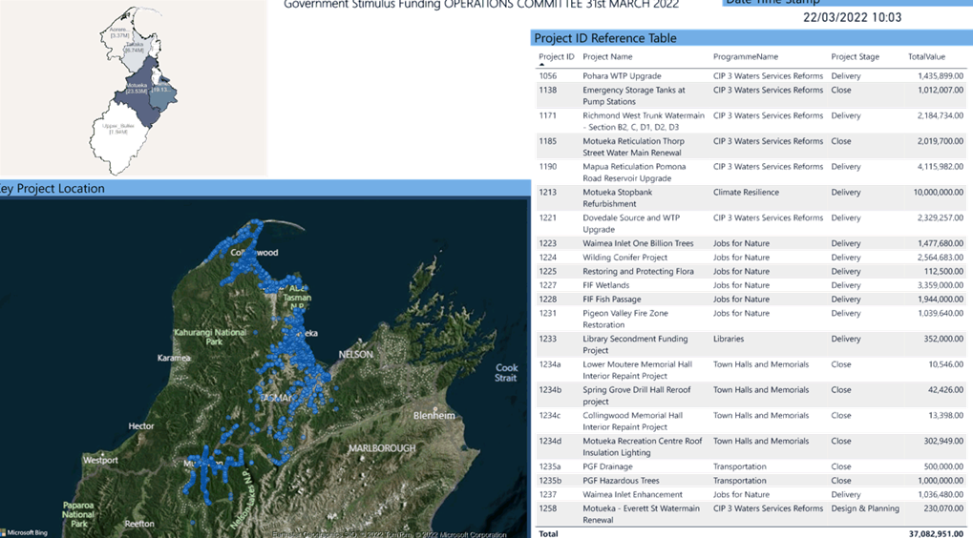Select the Upper Buller ward on shape map
Viewport: 973px width, 538px height.
pos(119,135)
